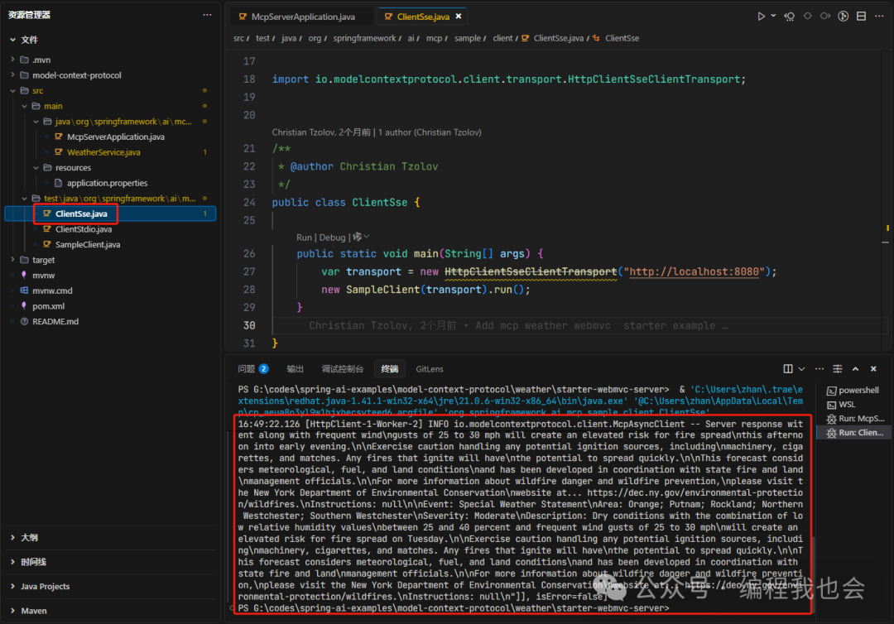
Task: Select the powershell terminal session
Action: [x=858, y=391]
